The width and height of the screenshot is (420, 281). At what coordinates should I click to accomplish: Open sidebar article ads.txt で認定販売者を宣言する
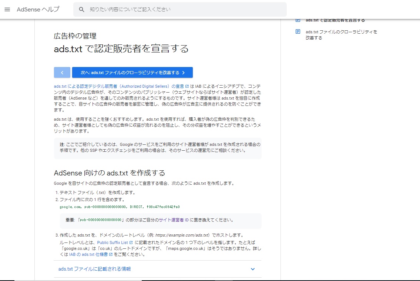[x=335, y=20]
